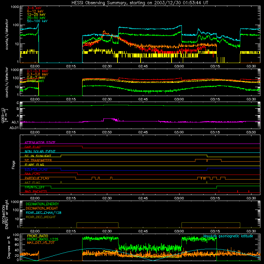Click the A0.01 tick label on GOES plot
The image size is (264, 264).
(14, 128)
